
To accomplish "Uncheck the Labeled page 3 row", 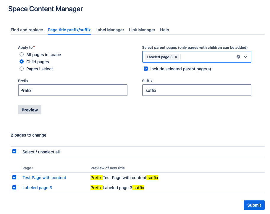I will 14,187.
